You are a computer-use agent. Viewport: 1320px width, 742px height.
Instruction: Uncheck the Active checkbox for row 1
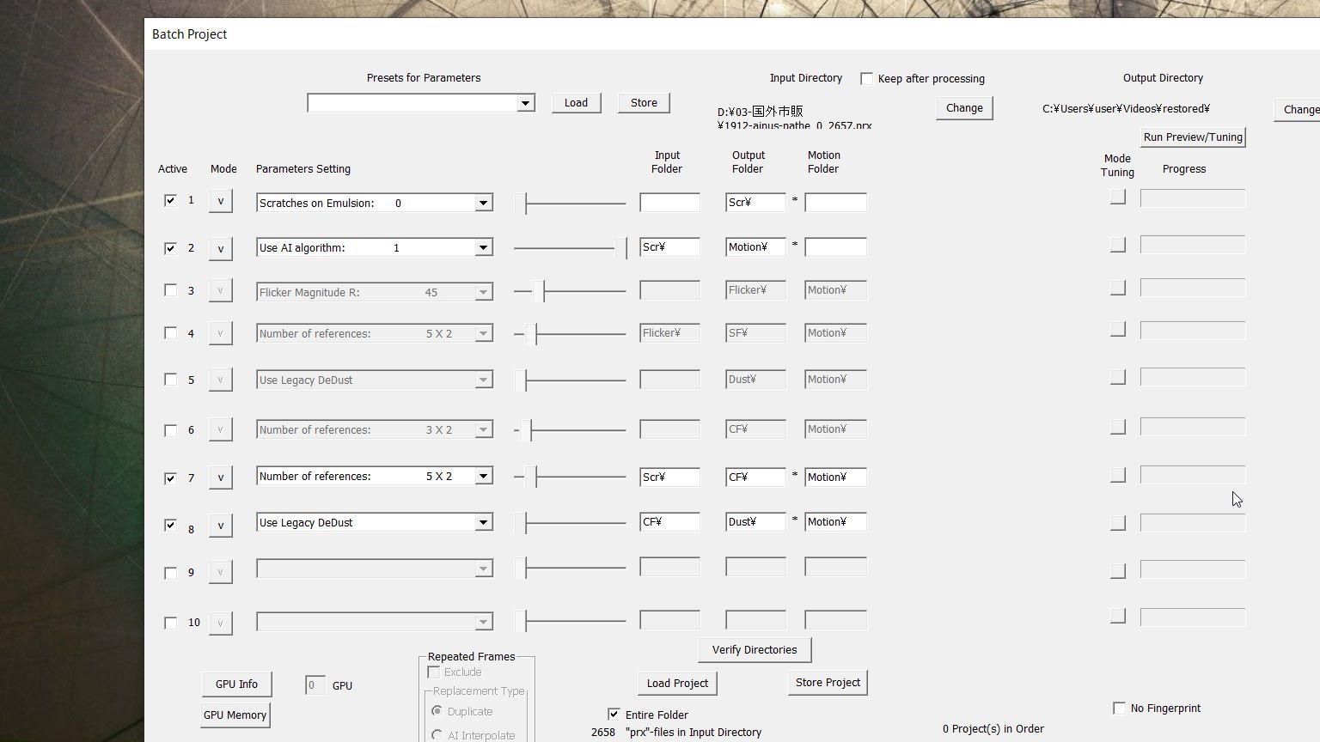pyautogui.click(x=170, y=200)
